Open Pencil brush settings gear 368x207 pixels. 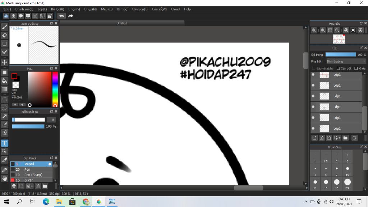[x=50, y=164]
